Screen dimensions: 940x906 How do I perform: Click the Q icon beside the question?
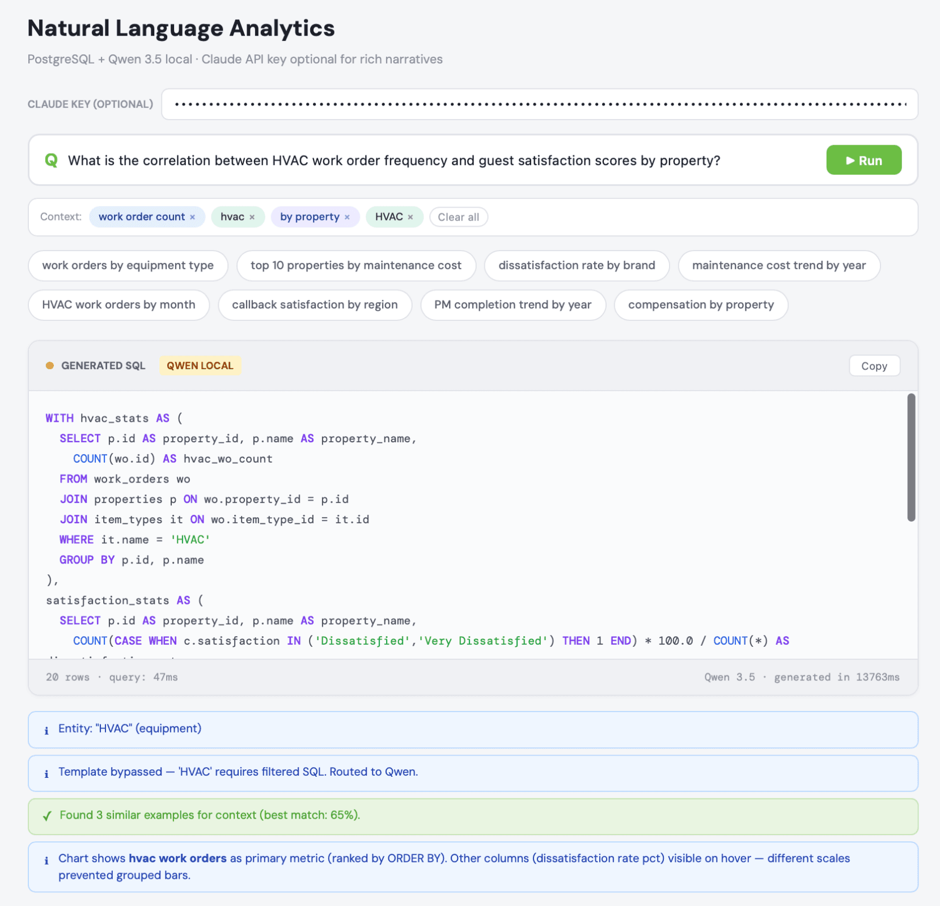pos(51,160)
